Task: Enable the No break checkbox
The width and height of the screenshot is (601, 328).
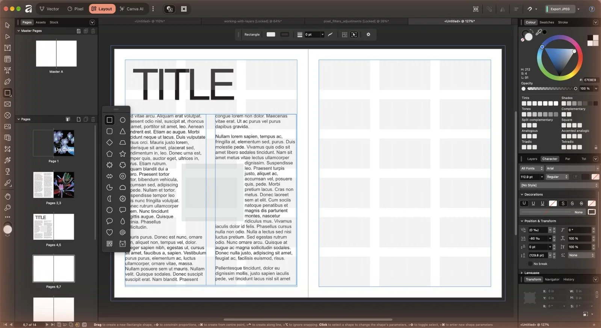Action: [x=530, y=264]
